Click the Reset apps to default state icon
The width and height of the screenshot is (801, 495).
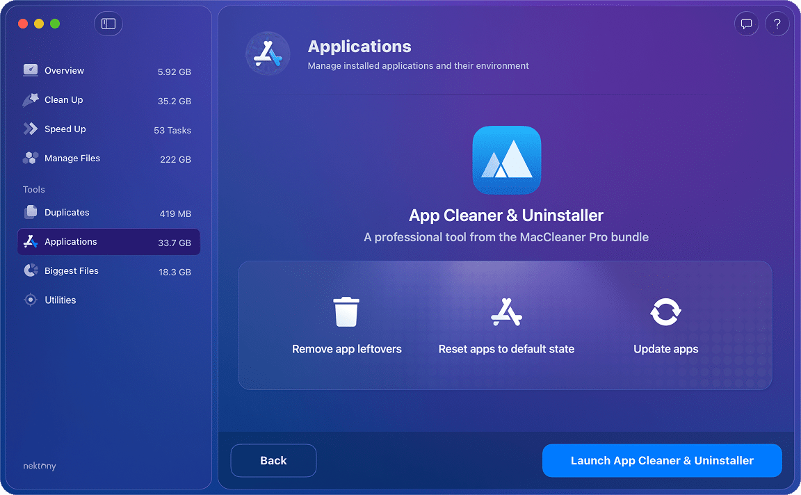(506, 311)
